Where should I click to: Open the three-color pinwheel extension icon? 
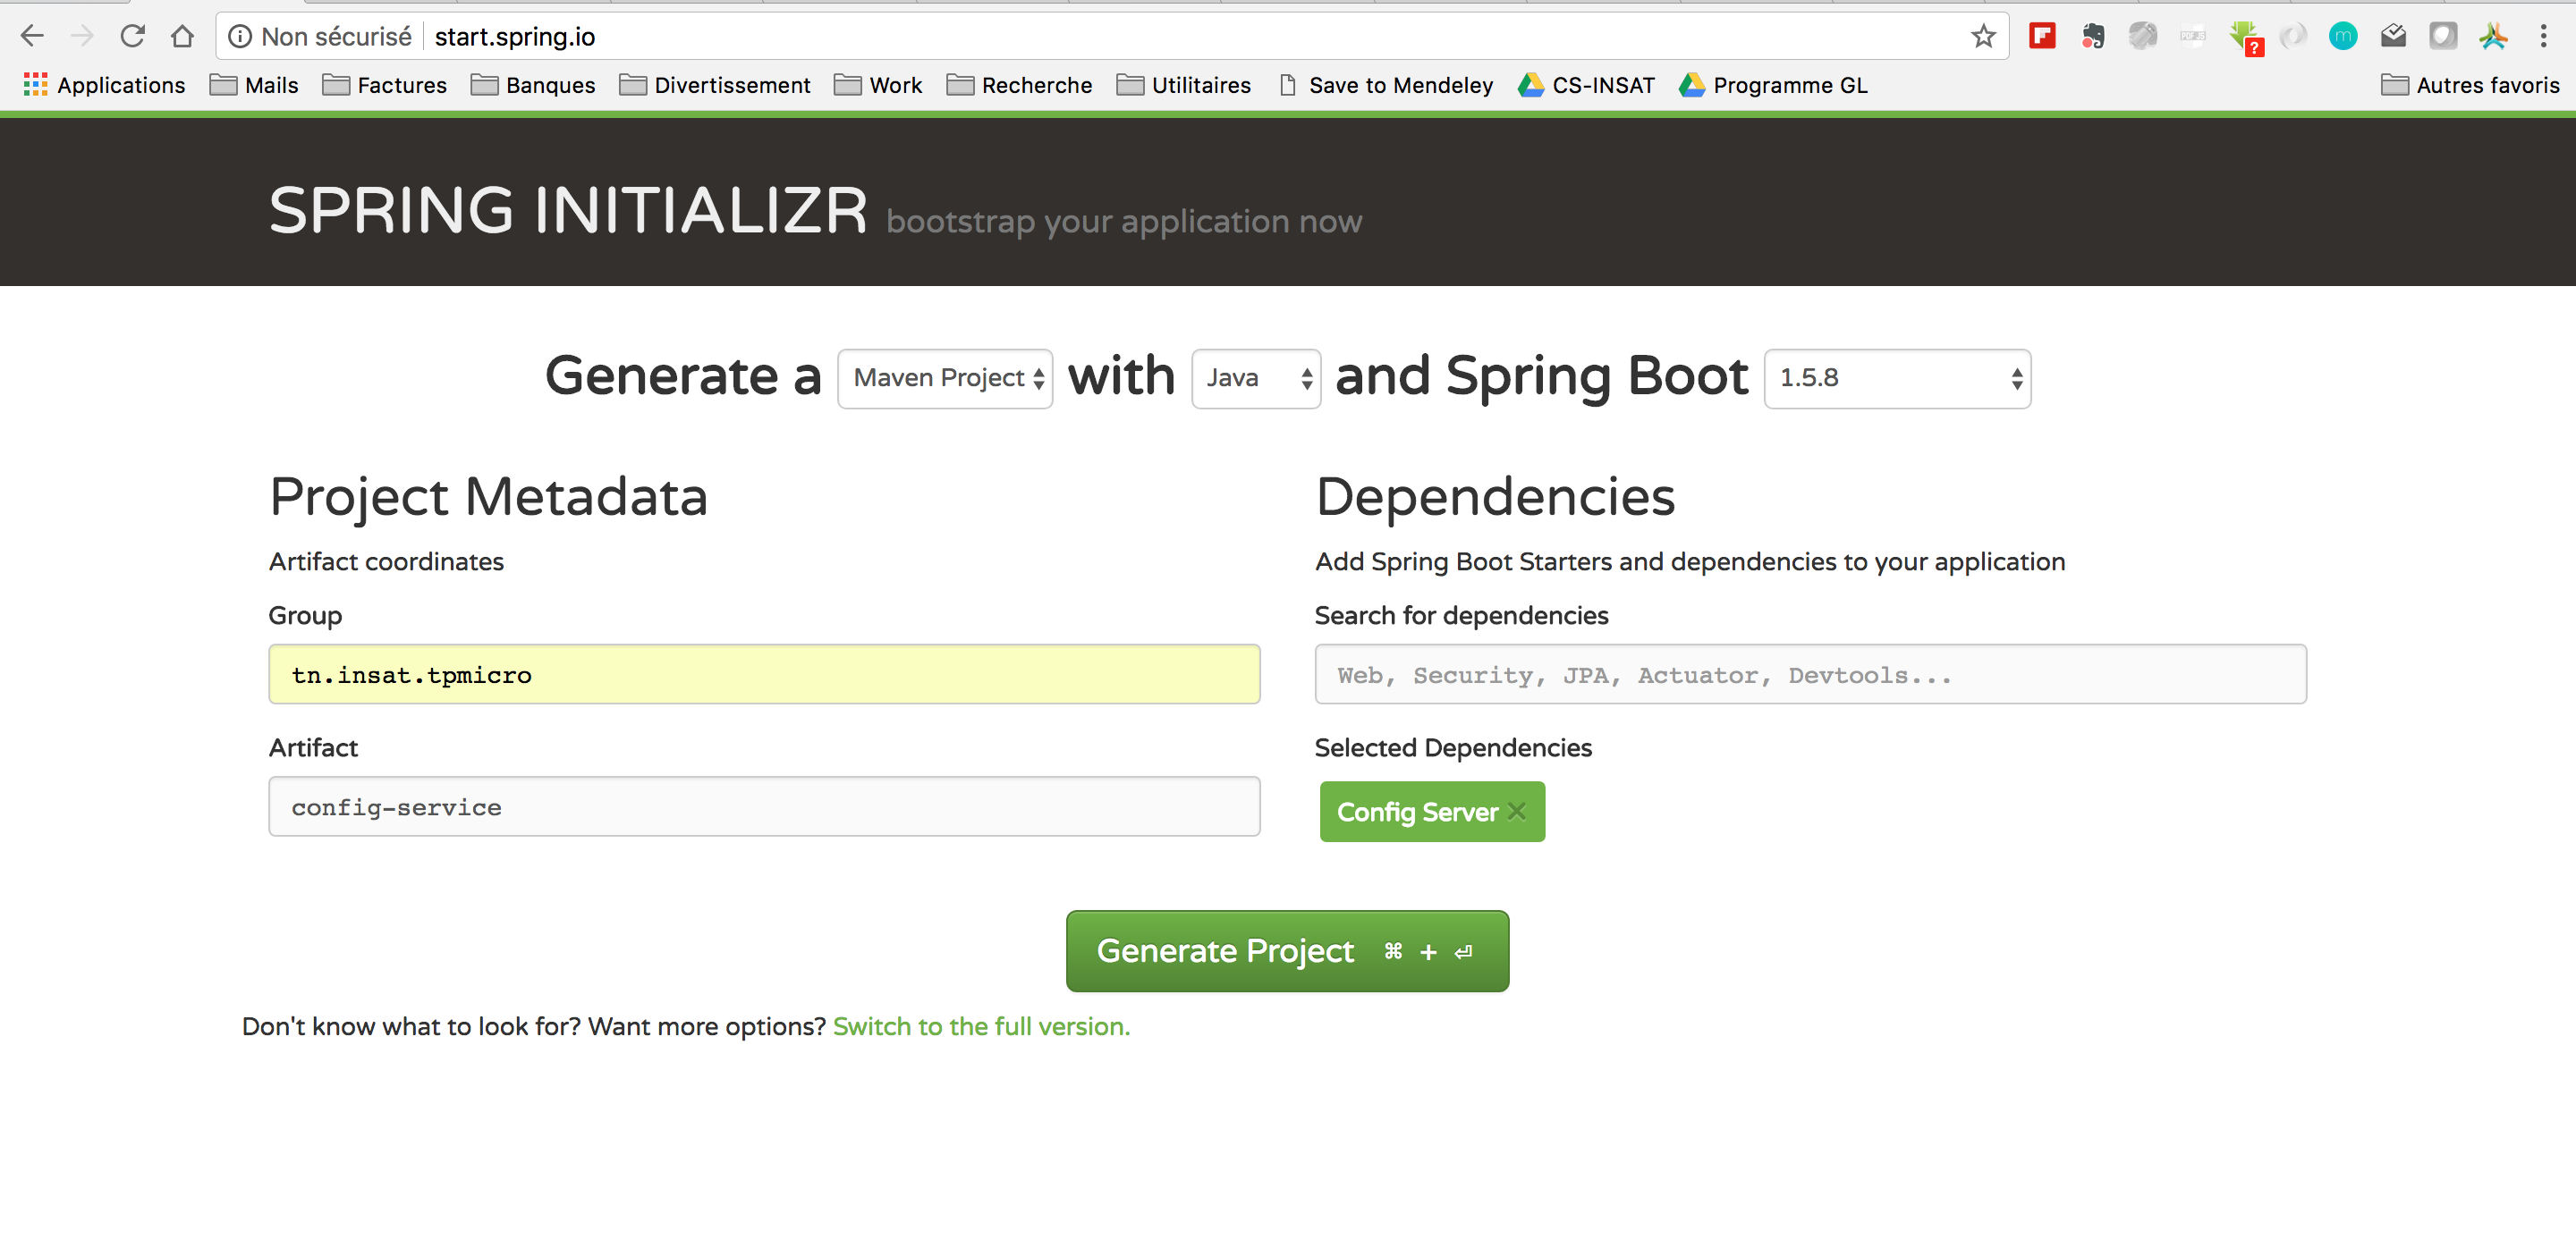pyautogui.click(x=2493, y=37)
